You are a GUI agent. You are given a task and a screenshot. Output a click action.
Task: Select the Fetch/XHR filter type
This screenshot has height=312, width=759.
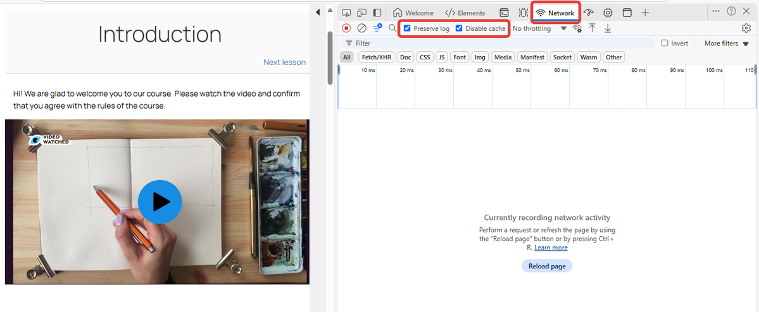click(376, 57)
